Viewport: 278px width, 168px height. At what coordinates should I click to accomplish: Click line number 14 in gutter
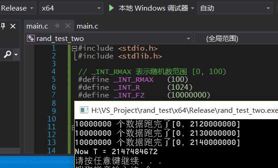coord(52,151)
